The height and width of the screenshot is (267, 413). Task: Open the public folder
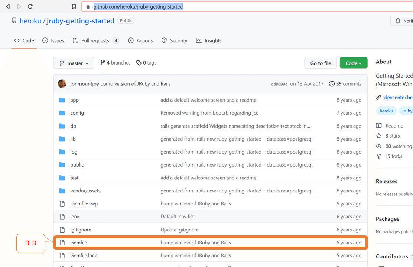[x=77, y=165]
